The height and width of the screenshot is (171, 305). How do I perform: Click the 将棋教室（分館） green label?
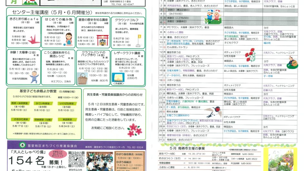coord(43,120)
